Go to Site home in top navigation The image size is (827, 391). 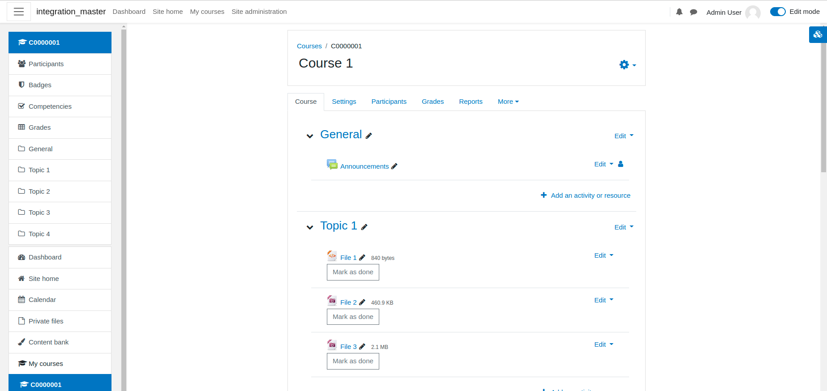tap(167, 12)
